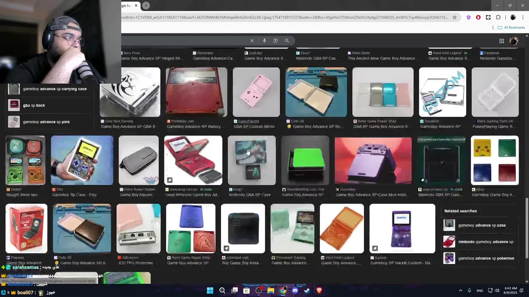Open File Explorer from taskbar
The height and width of the screenshot is (297, 529).
(x=271, y=290)
